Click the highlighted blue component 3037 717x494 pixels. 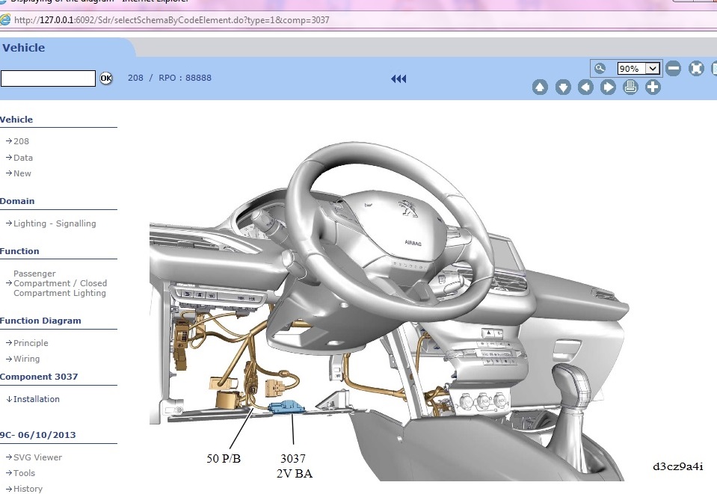[x=286, y=407]
